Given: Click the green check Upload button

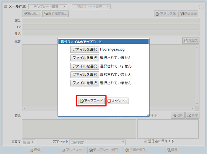Looking at the screenshot, I should [91, 101].
